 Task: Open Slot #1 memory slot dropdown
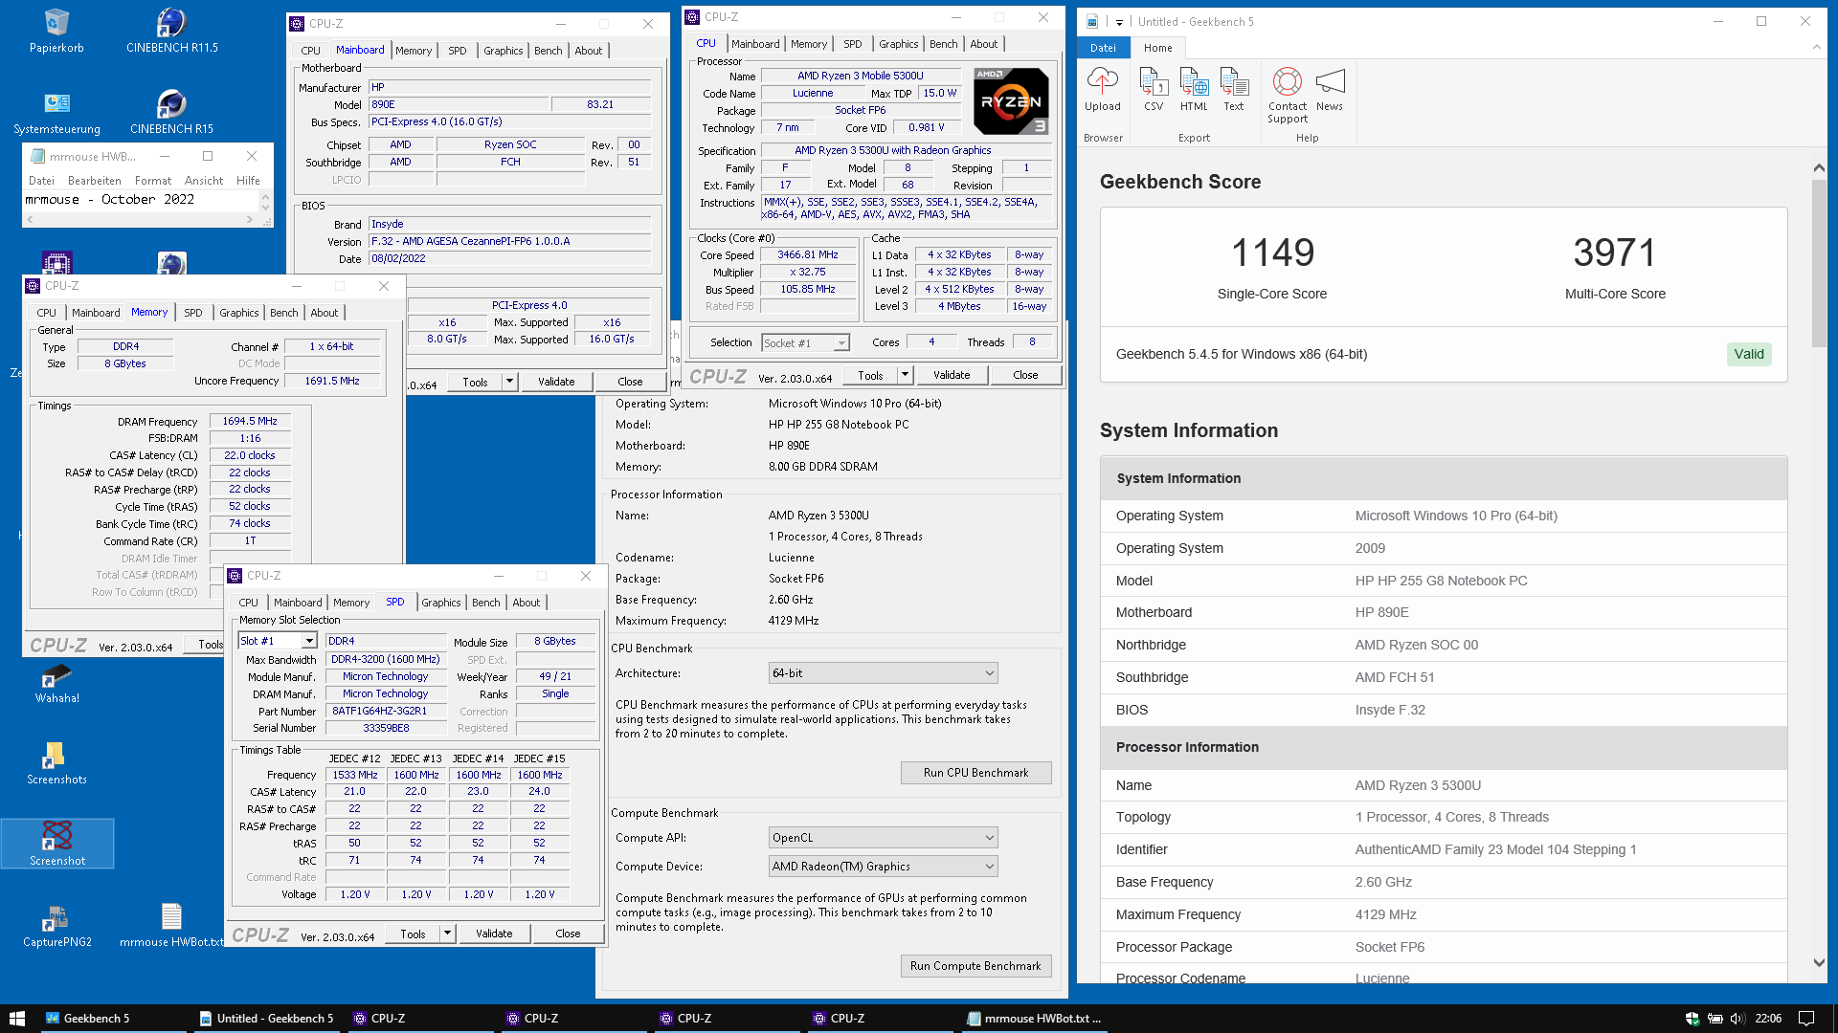(278, 641)
